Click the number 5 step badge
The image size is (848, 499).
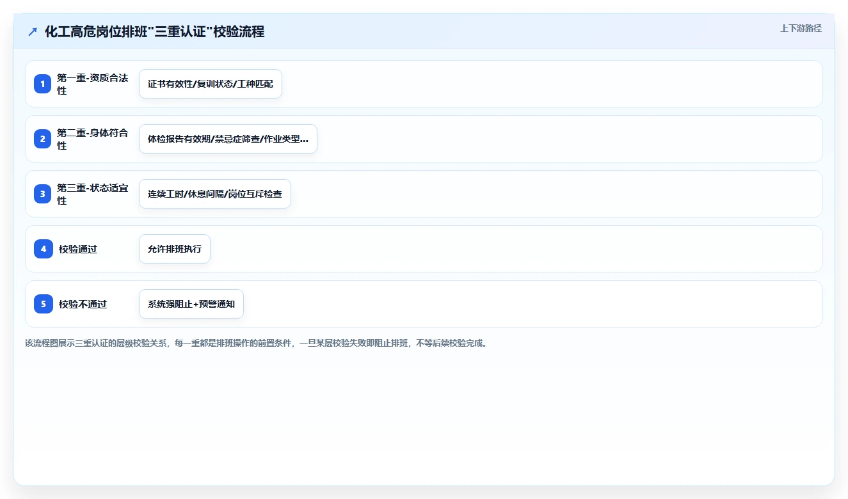pos(43,304)
